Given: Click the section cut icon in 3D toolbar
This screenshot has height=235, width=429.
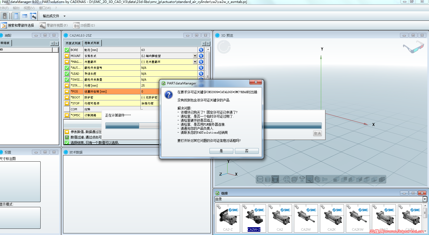Looking at the screenshot, I should 325,179.
